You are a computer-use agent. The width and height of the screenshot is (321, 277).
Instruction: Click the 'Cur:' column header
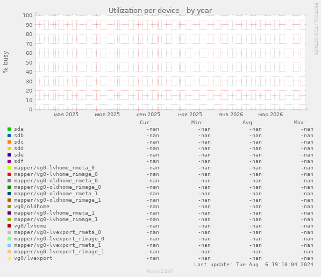(146, 123)
